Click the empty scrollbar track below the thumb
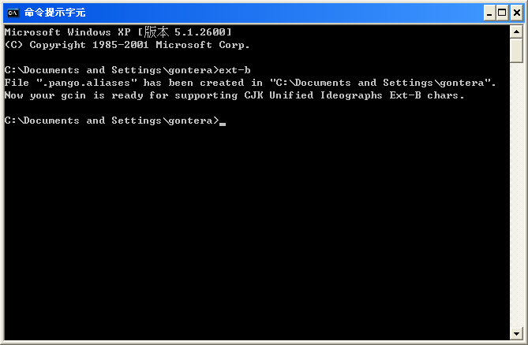The image size is (528, 345). coord(516,197)
